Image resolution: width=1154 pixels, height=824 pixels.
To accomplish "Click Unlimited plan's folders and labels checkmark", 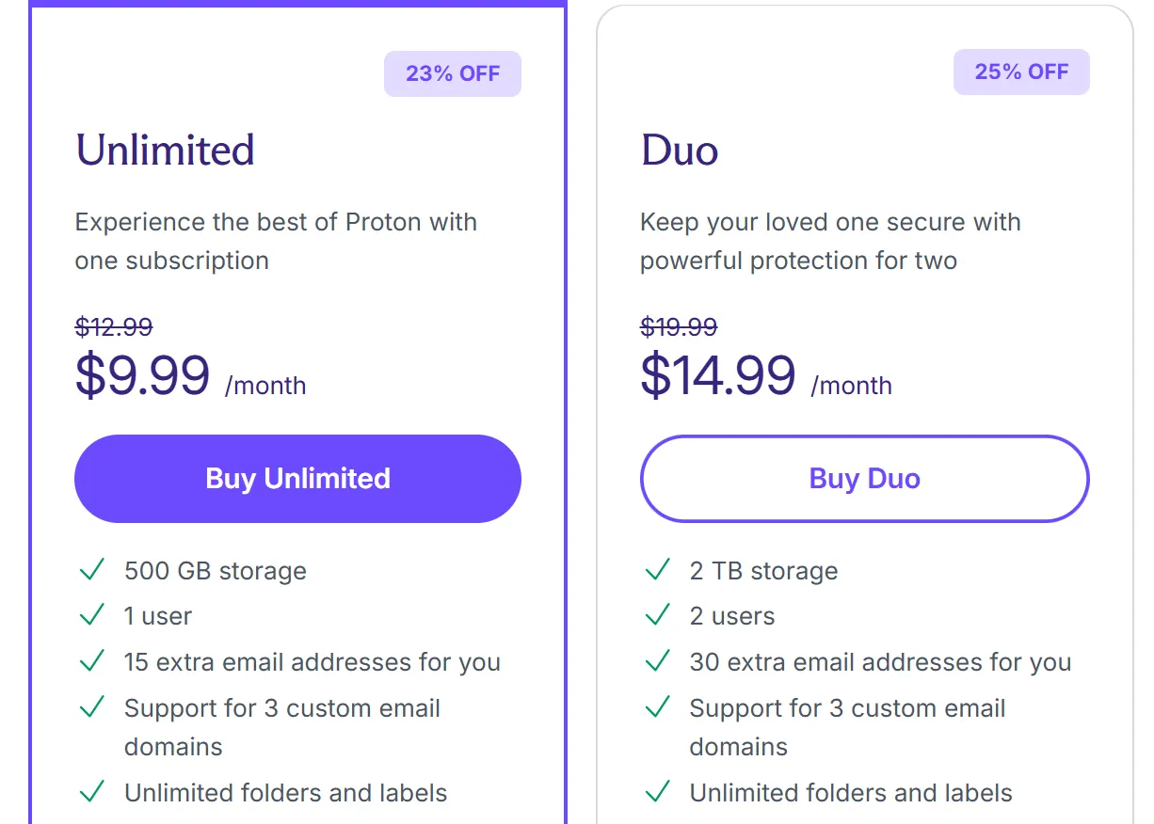I will point(92,792).
